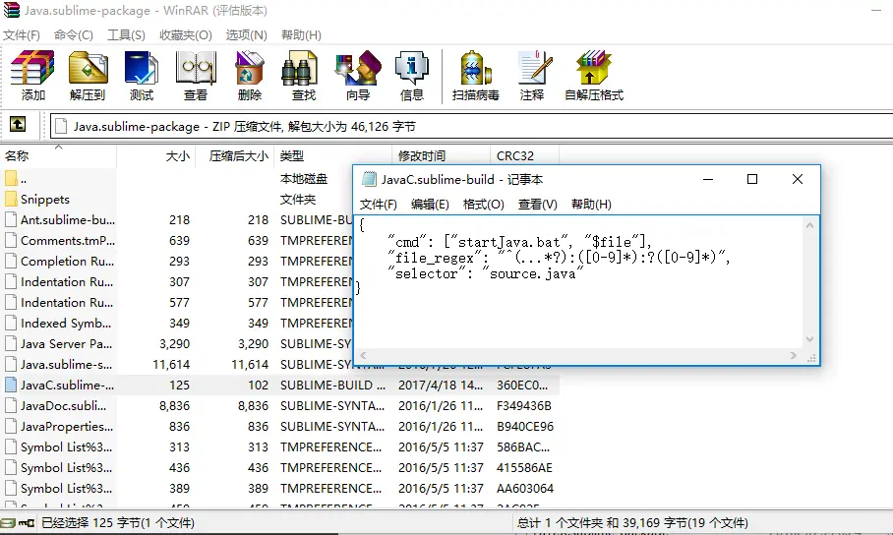893x535 pixels.
Task: Click the archive path address field
Action: (471, 126)
